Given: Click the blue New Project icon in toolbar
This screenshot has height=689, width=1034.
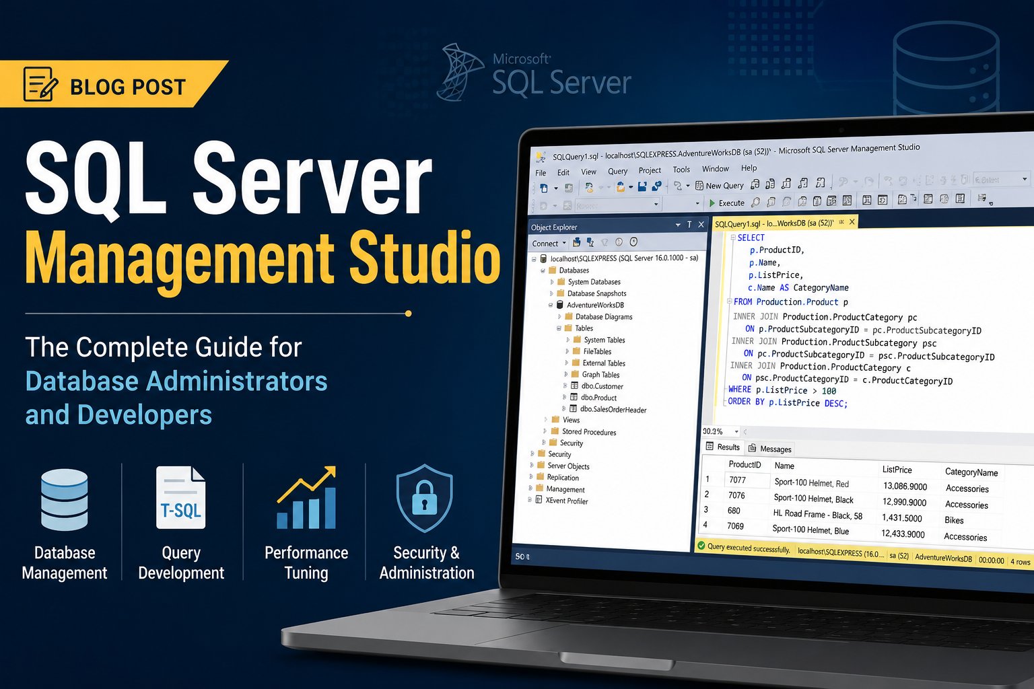Looking at the screenshot, I should click(x=544, y=188).
